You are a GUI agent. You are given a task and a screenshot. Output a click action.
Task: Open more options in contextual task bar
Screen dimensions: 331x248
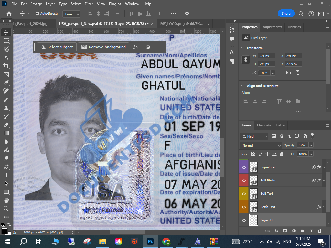pos(160,47)
